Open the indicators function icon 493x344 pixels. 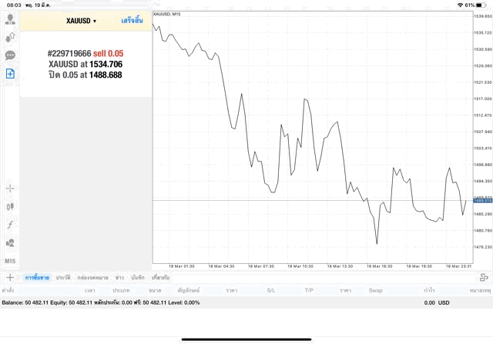click(10, 224)
